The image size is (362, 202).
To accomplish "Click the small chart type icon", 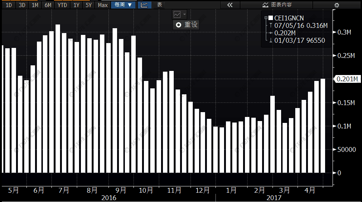I will tap(177, 14).
